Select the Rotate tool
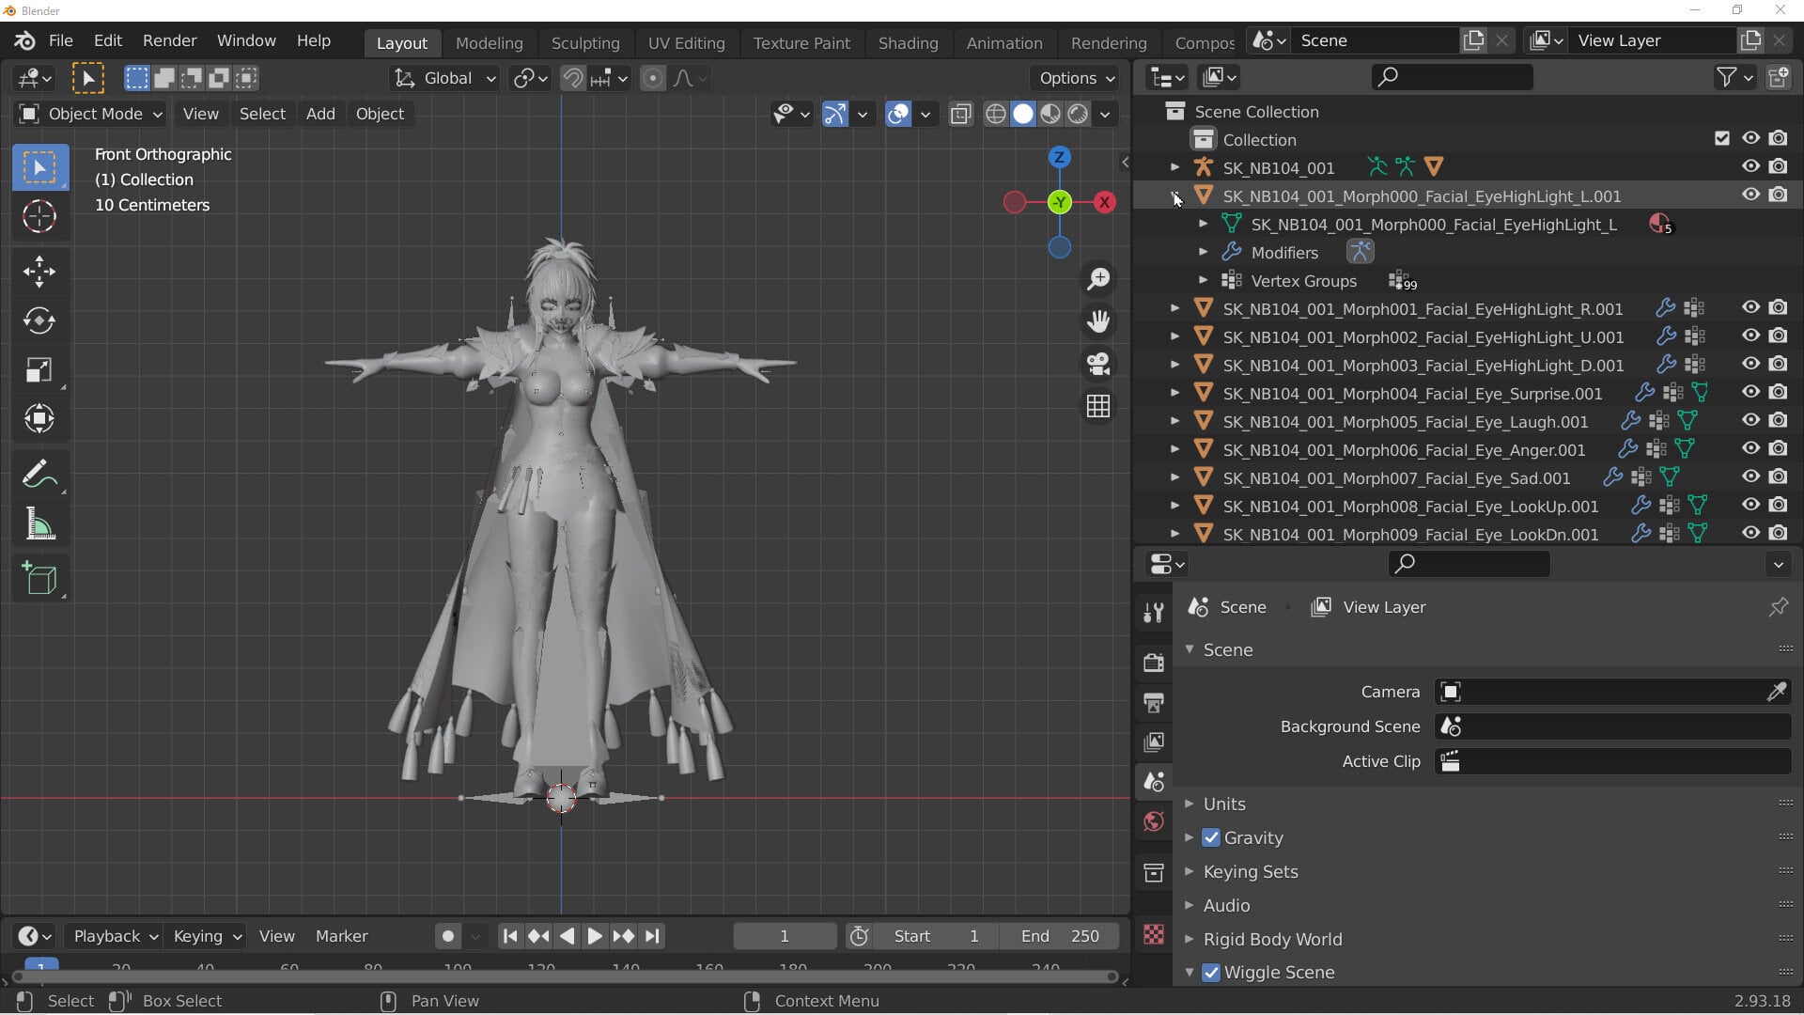Image resolution: width=1804 pixels, height=1015 pixels. 39,321
